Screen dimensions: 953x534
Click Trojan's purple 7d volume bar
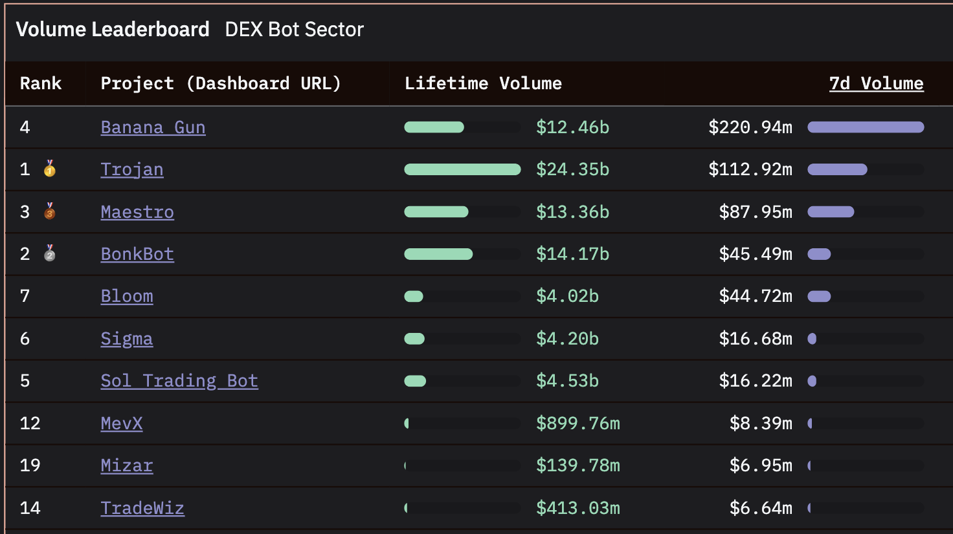[x=837, y=169]
